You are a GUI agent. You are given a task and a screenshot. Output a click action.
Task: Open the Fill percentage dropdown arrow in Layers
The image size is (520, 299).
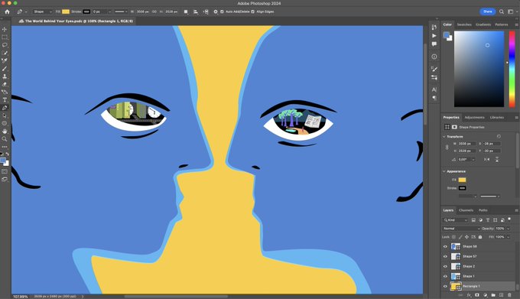pyautogui.click(x=508, y=237)
